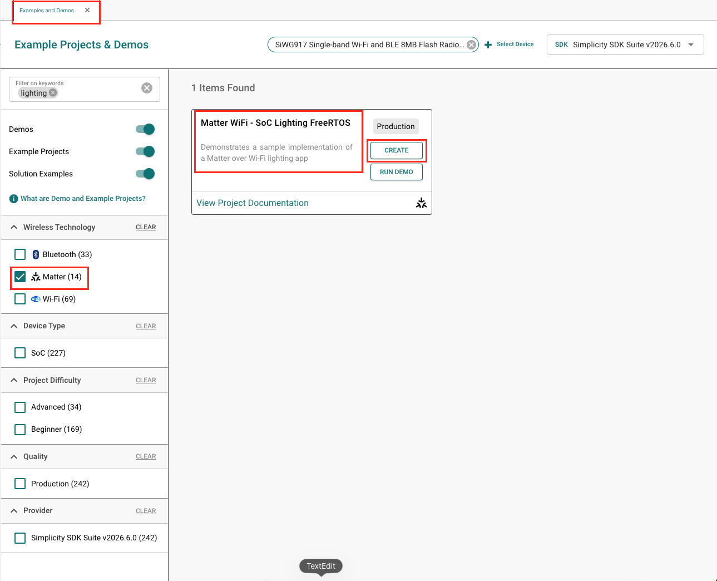Viewport: 717px width, 581px height.
Task: Remove the lighting keyword chip
Action: point(53,93)
